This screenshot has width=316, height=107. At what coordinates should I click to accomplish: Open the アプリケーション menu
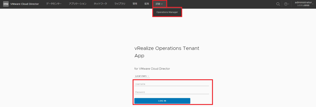pyautogui.click(x=78, y=4)
